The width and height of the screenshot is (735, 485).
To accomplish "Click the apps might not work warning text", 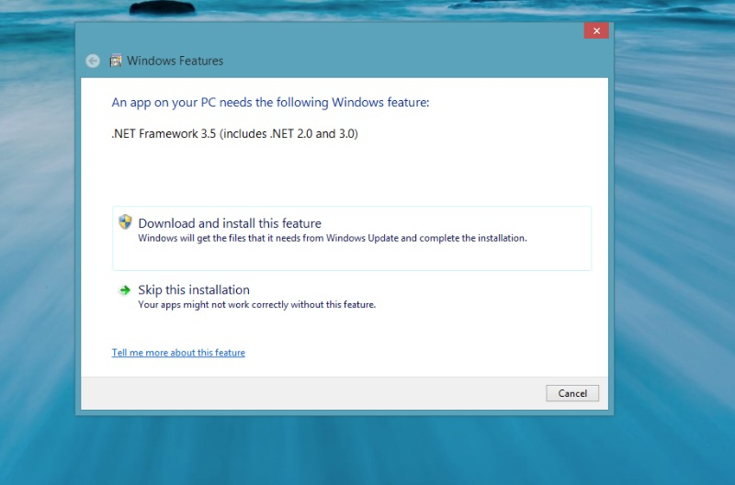I will 256,304.
